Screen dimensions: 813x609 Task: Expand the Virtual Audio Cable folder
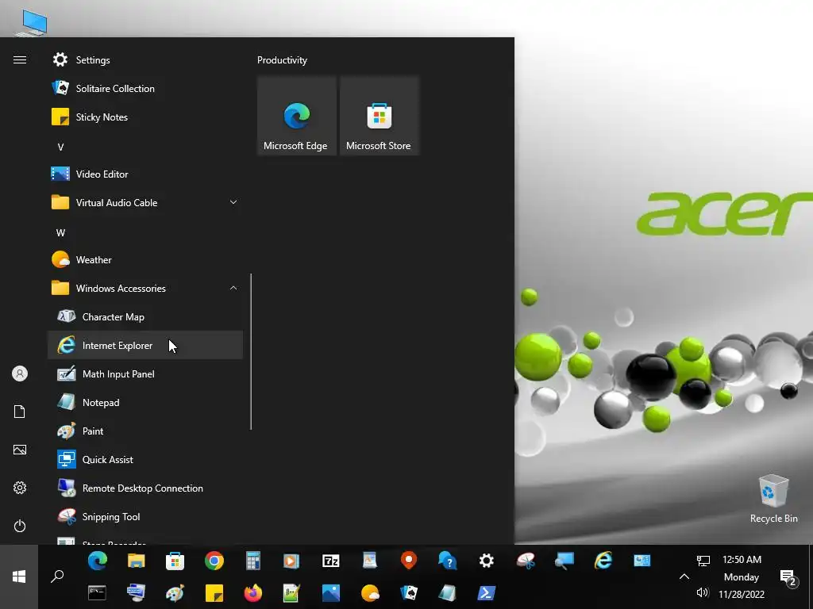(x=145, y=202)
